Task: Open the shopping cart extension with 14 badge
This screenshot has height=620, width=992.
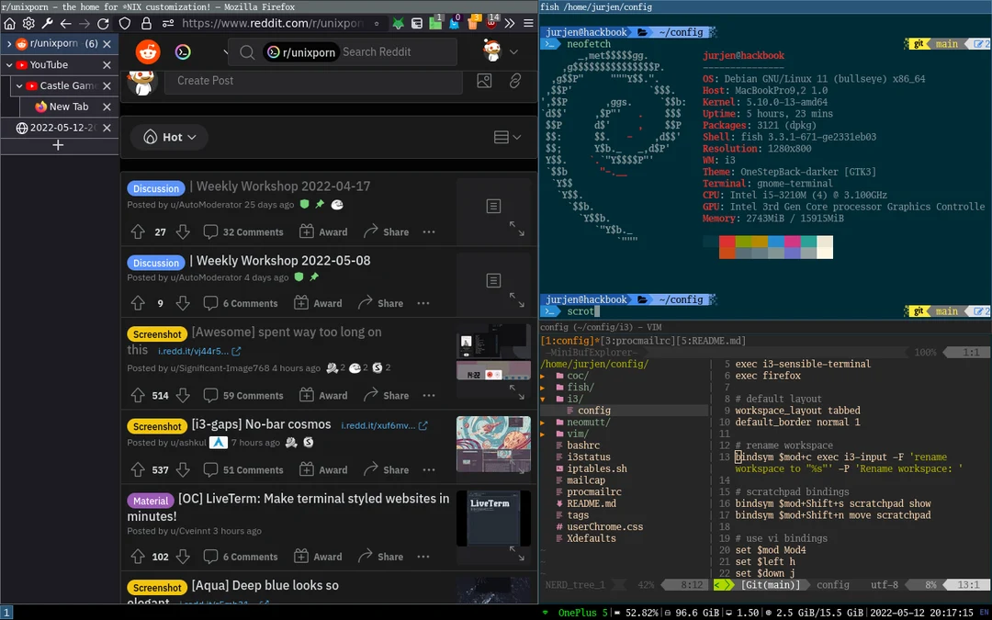Action: point(491,23)
